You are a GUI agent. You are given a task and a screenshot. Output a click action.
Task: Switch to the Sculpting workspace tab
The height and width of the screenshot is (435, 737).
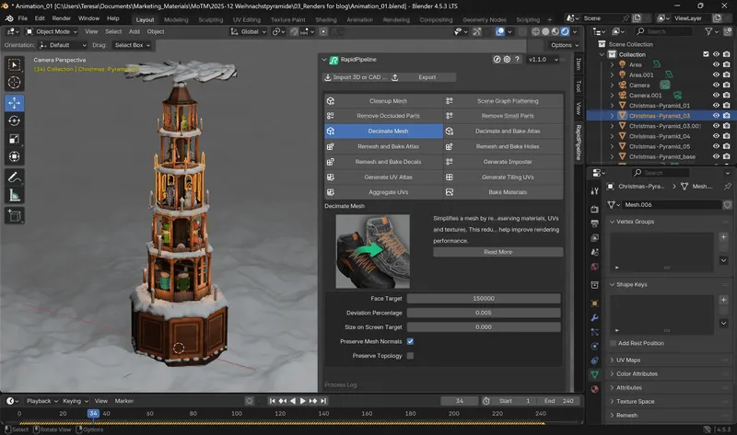click(212, 18)
